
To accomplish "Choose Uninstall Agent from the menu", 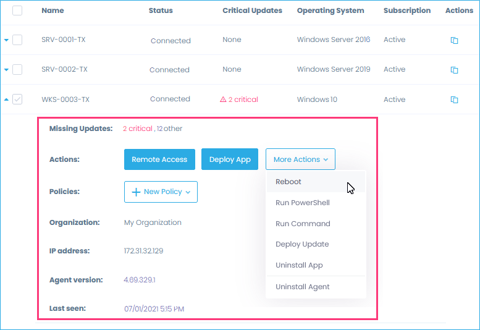I will [x=302, y=287].
